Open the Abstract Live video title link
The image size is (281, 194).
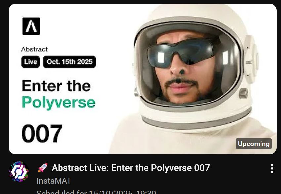(131, 168)
